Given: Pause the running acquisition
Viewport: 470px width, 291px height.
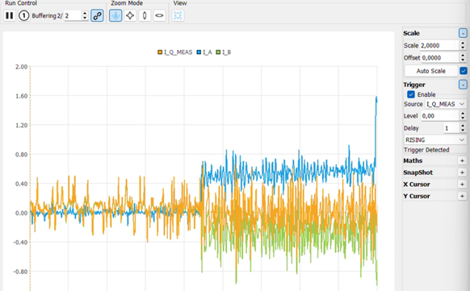Looking at the screenshot, I should 10,15.
